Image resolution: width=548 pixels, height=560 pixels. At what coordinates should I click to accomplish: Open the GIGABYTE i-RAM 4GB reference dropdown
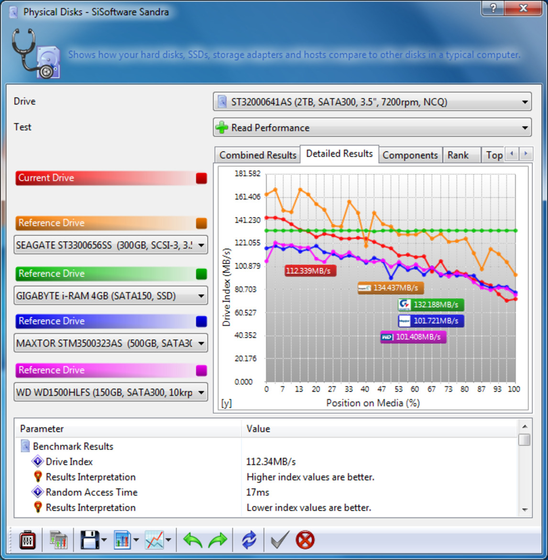pyautogui.click(x=110, y=296)
